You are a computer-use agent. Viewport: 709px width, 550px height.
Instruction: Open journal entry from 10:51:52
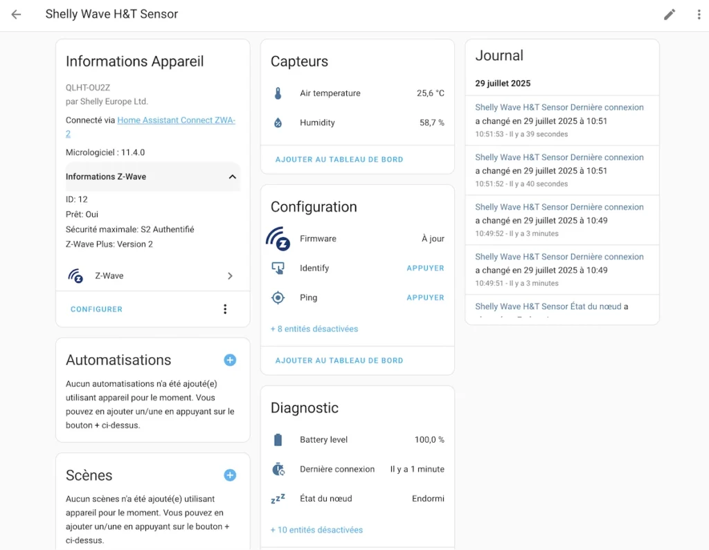point(562,170)
